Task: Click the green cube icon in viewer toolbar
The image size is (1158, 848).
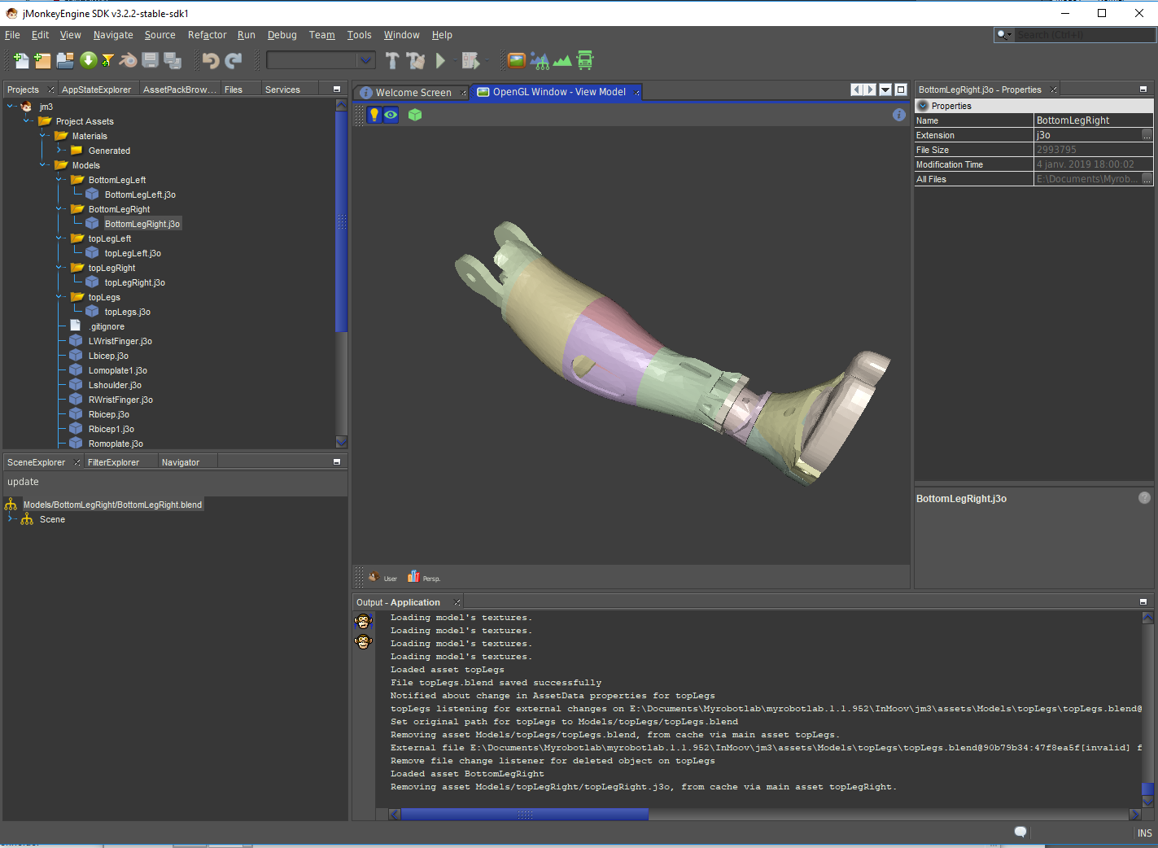Action: (x=415, y=115)
